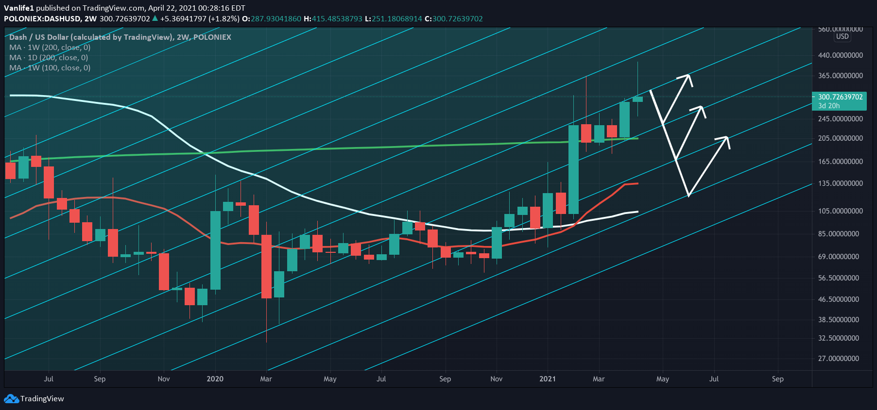The image size is (877, 410).
Task: Select the MA 1W (100, close, 0) legend
Action: 50,68
